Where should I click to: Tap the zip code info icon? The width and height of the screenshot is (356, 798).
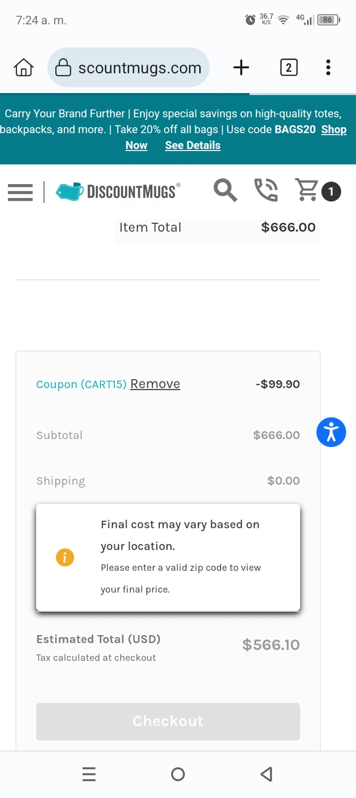click(65, 558)
